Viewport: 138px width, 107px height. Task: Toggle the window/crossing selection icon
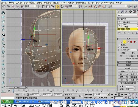tap(52, 7)
